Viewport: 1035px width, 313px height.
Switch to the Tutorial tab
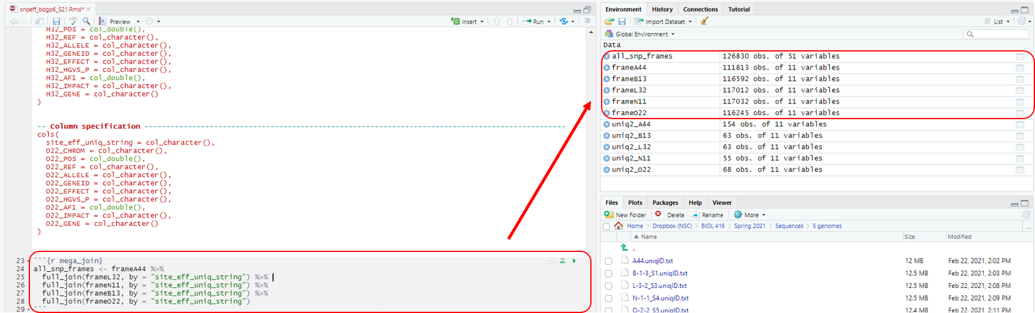[x=738, y=10]
